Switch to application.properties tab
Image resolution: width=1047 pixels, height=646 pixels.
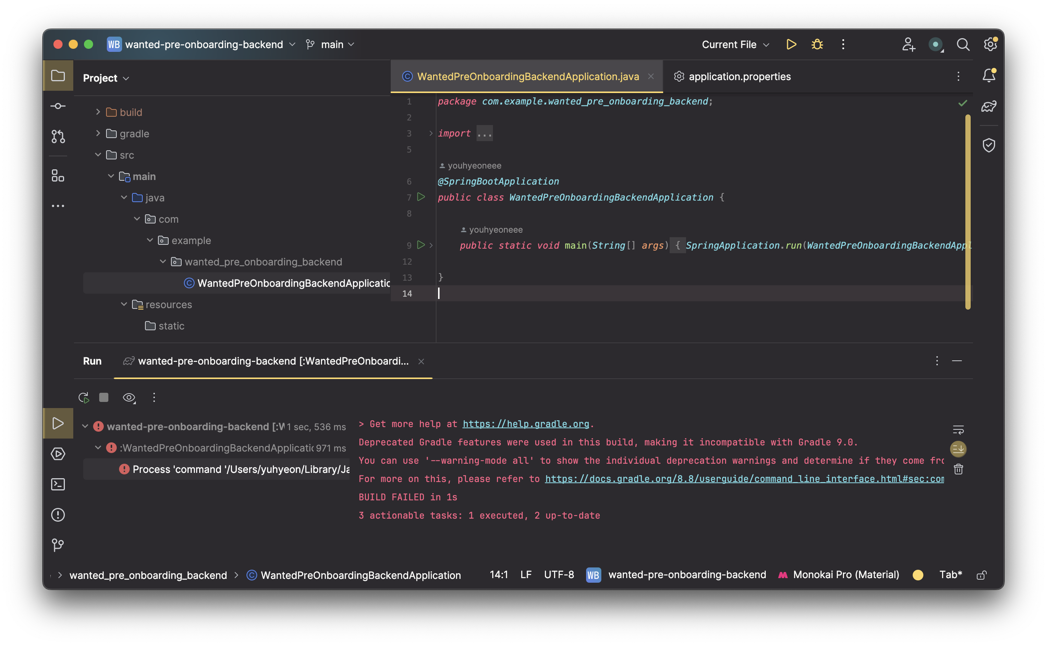[732, 77]
